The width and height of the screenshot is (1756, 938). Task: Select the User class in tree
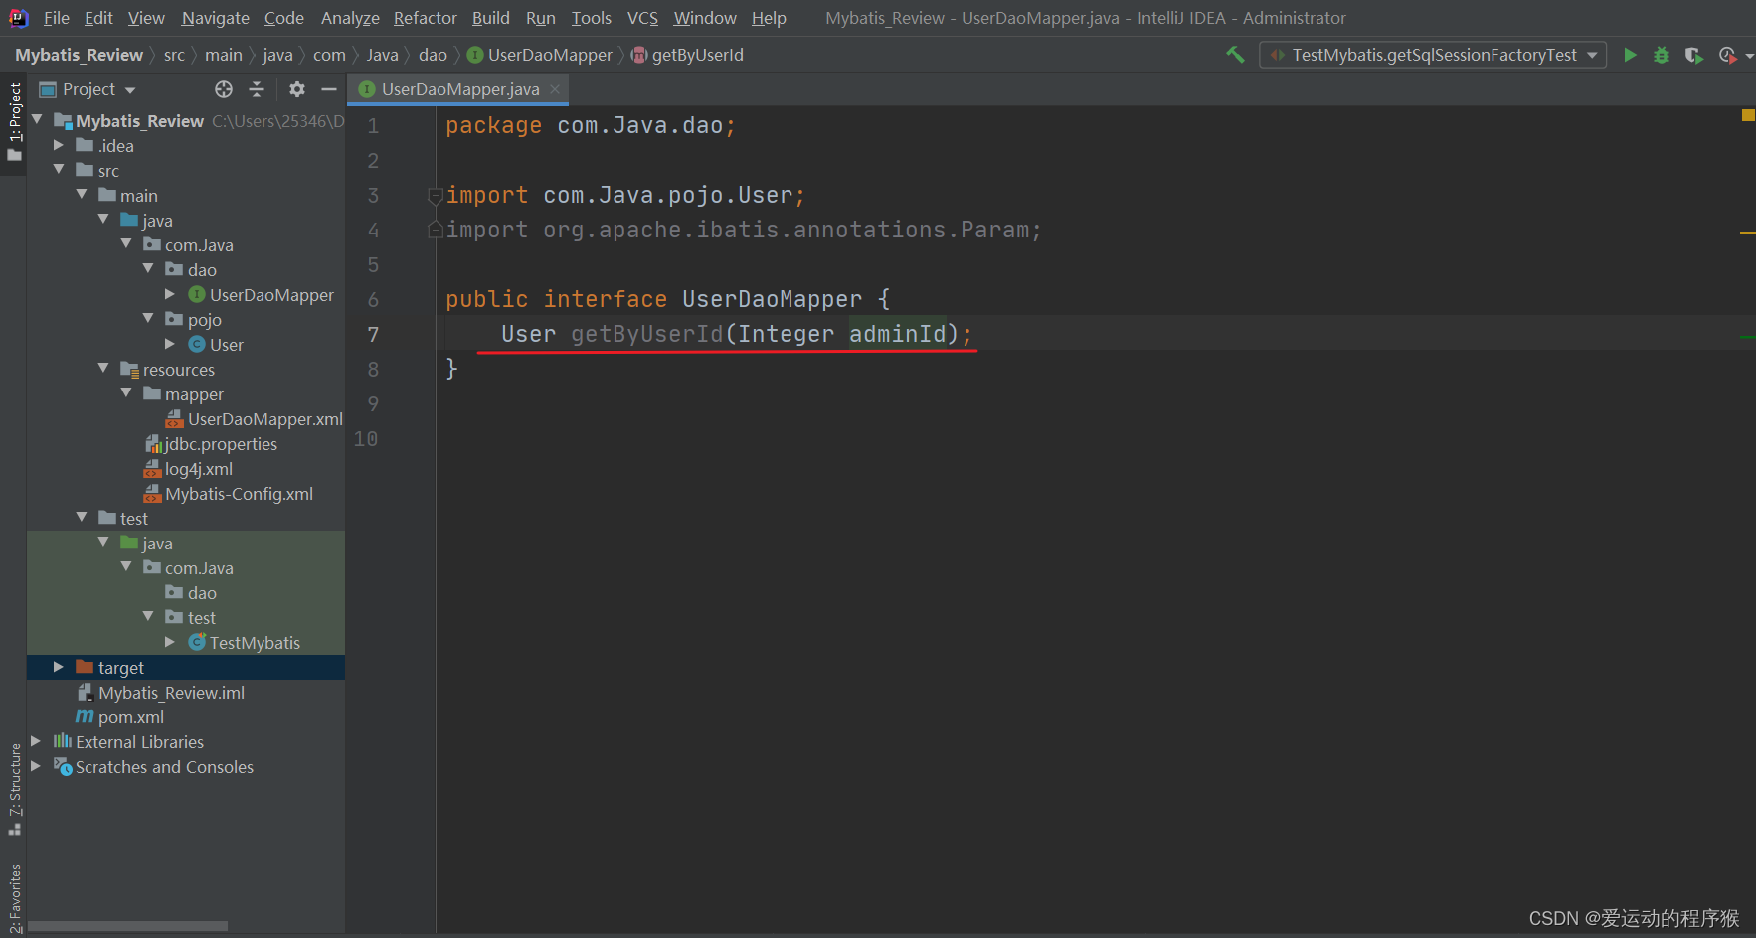click(x=216, y=345)
